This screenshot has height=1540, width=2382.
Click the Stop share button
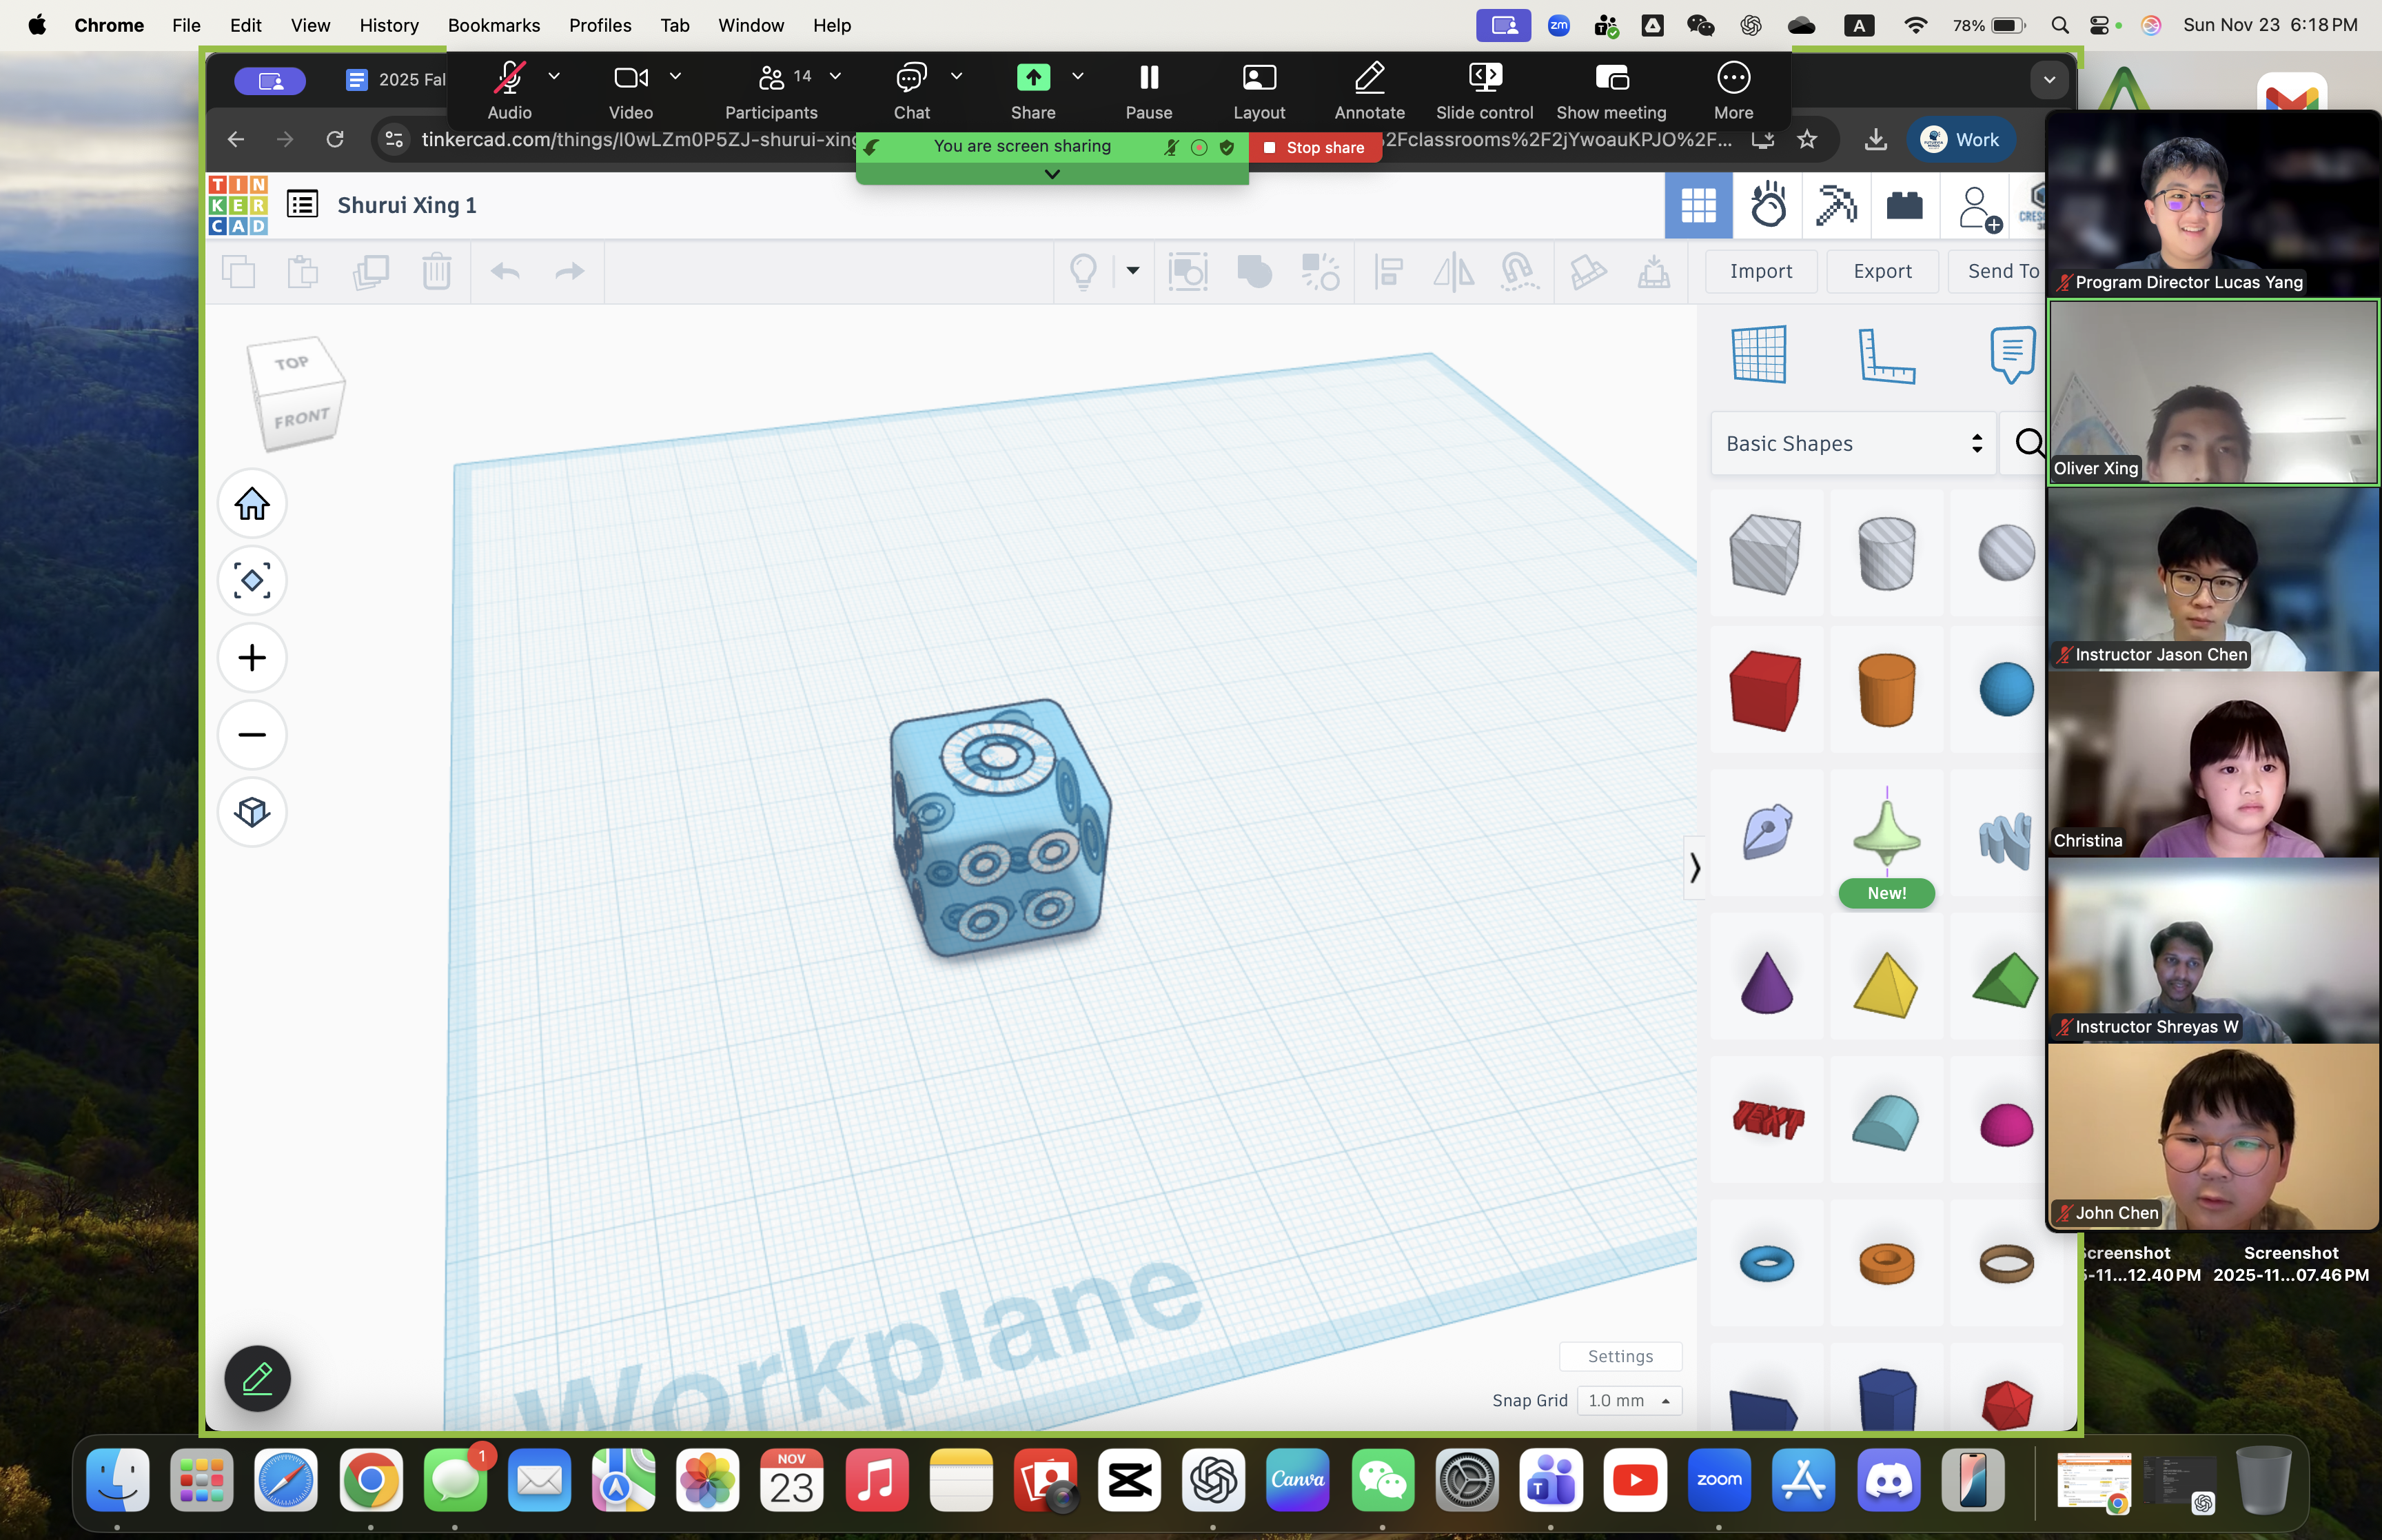coord(1314,147)
